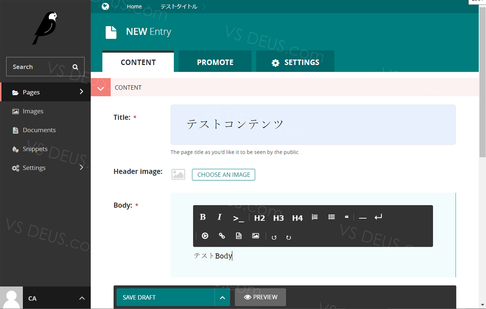
Task: Click into the Title field
Action: (x=313, y=125)
